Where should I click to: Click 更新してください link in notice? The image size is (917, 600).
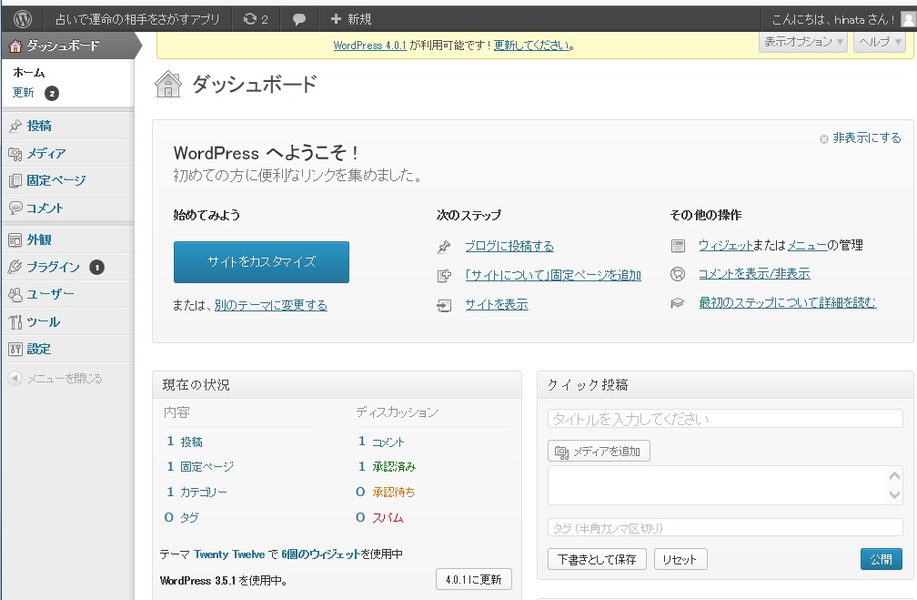(532, 46)
